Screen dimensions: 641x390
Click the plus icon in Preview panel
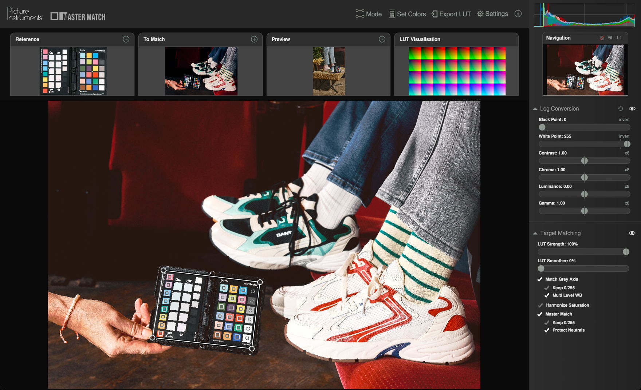(382, 39)
